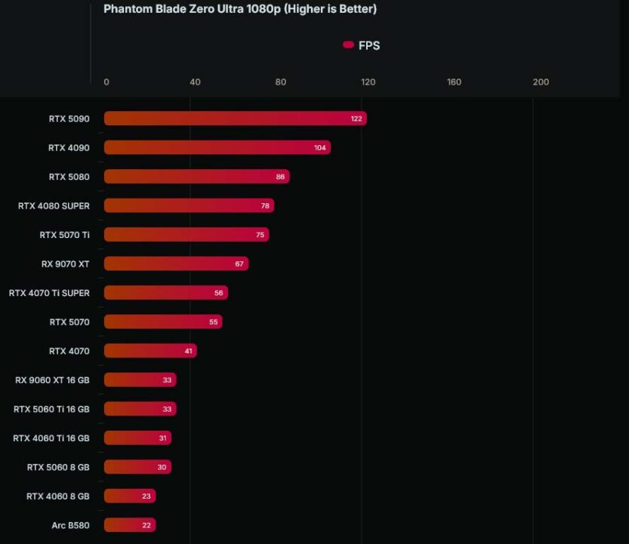Click the RTX 5070 row label
The height and width of the screenshot is (544, 629).
coord(69,322)
